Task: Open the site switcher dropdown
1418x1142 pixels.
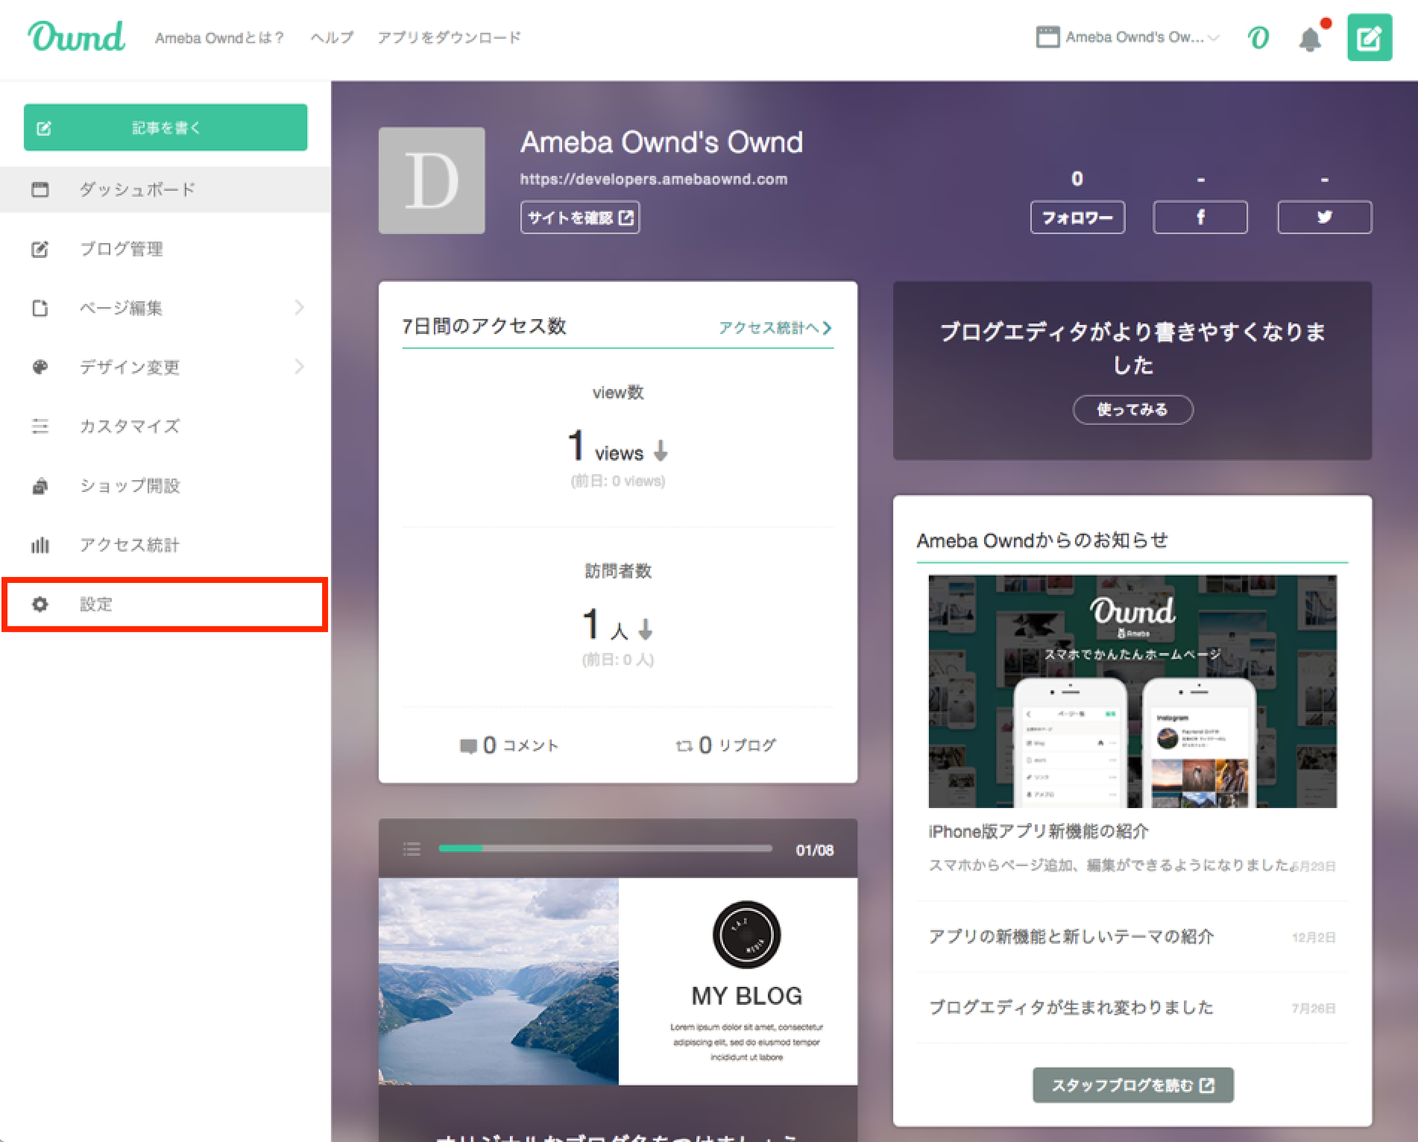Action: (x=1126, y=37)
